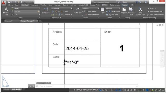Draw a Revision Cloud

tap(131, 11)
